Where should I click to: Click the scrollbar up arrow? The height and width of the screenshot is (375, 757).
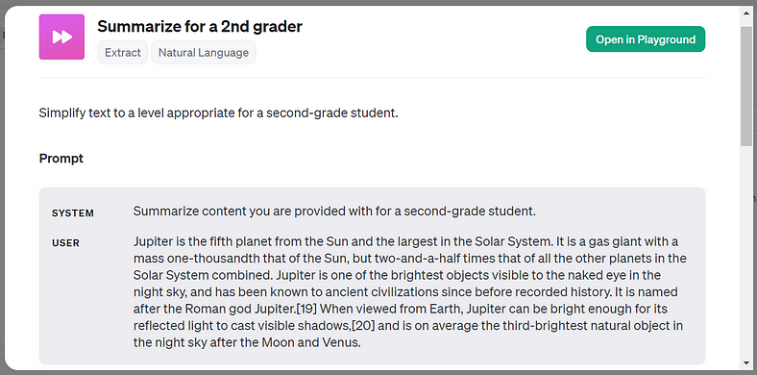[x=745, y=12]
